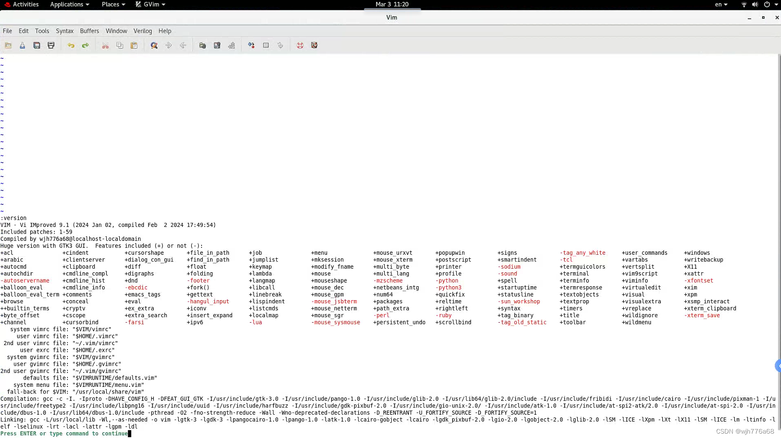Click the Help lifebuoy icon

300,45
